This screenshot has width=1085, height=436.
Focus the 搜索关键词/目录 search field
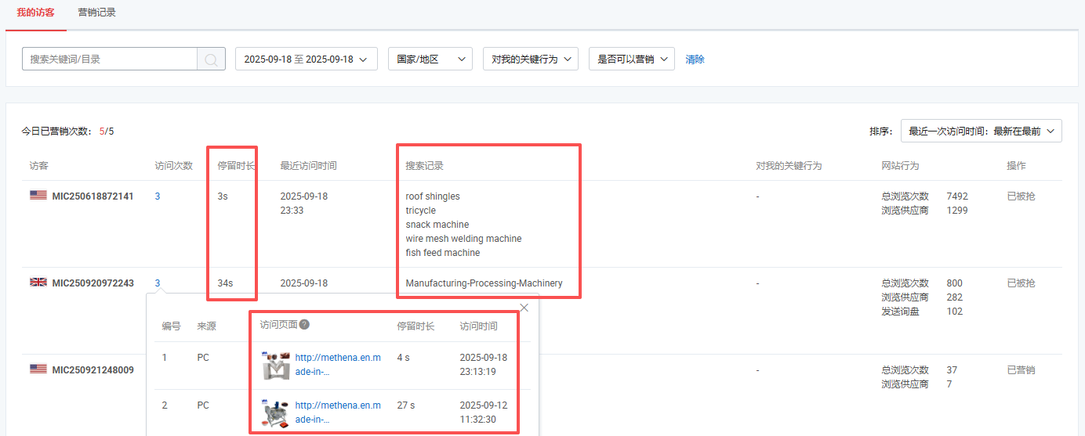coord(110,59)
